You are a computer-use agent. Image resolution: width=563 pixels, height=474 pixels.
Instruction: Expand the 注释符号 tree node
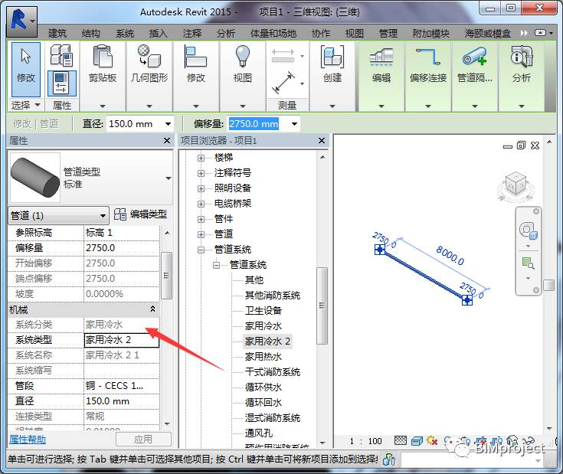click(x=201, y=173)
